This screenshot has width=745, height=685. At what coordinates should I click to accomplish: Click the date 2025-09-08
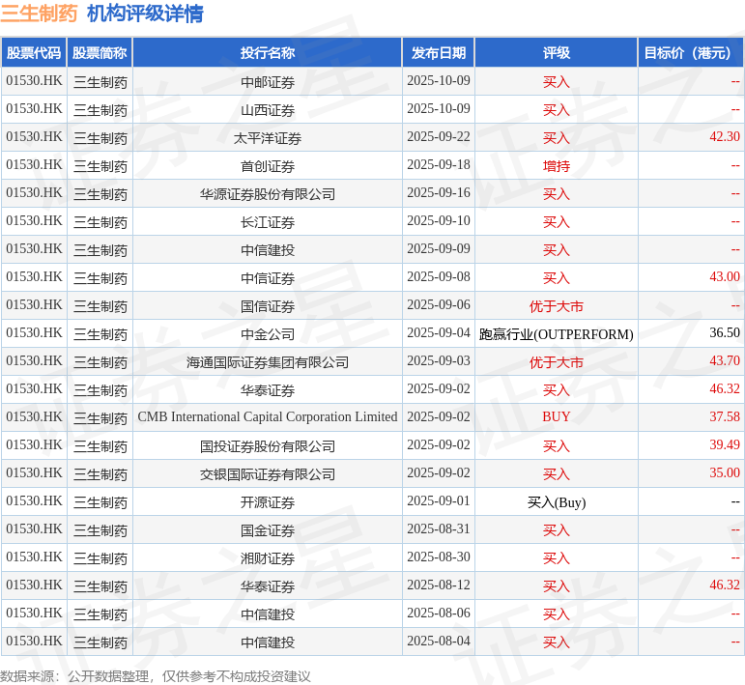click(x=438, y=277)
